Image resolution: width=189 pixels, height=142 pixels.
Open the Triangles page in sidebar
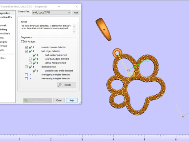point(4,42)
